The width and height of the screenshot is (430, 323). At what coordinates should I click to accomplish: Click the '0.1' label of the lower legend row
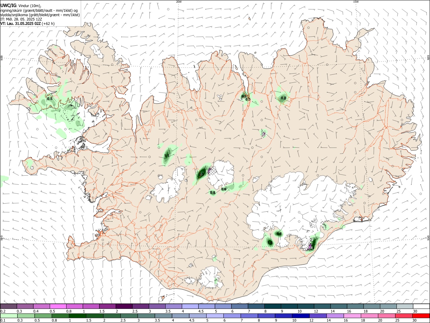[x=3, y=321]
